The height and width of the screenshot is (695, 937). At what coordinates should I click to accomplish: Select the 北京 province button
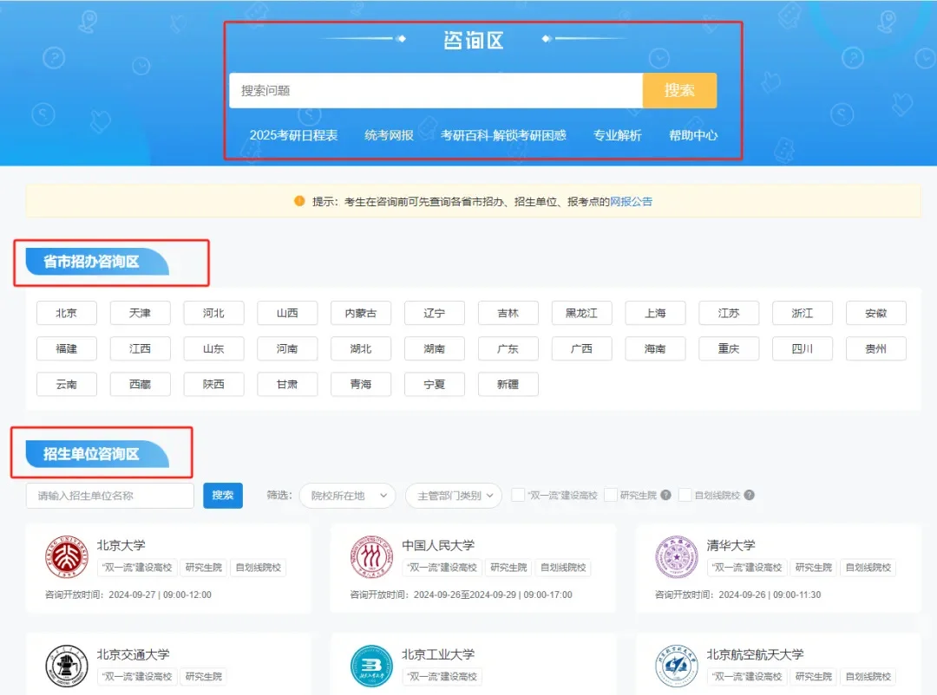66,313
